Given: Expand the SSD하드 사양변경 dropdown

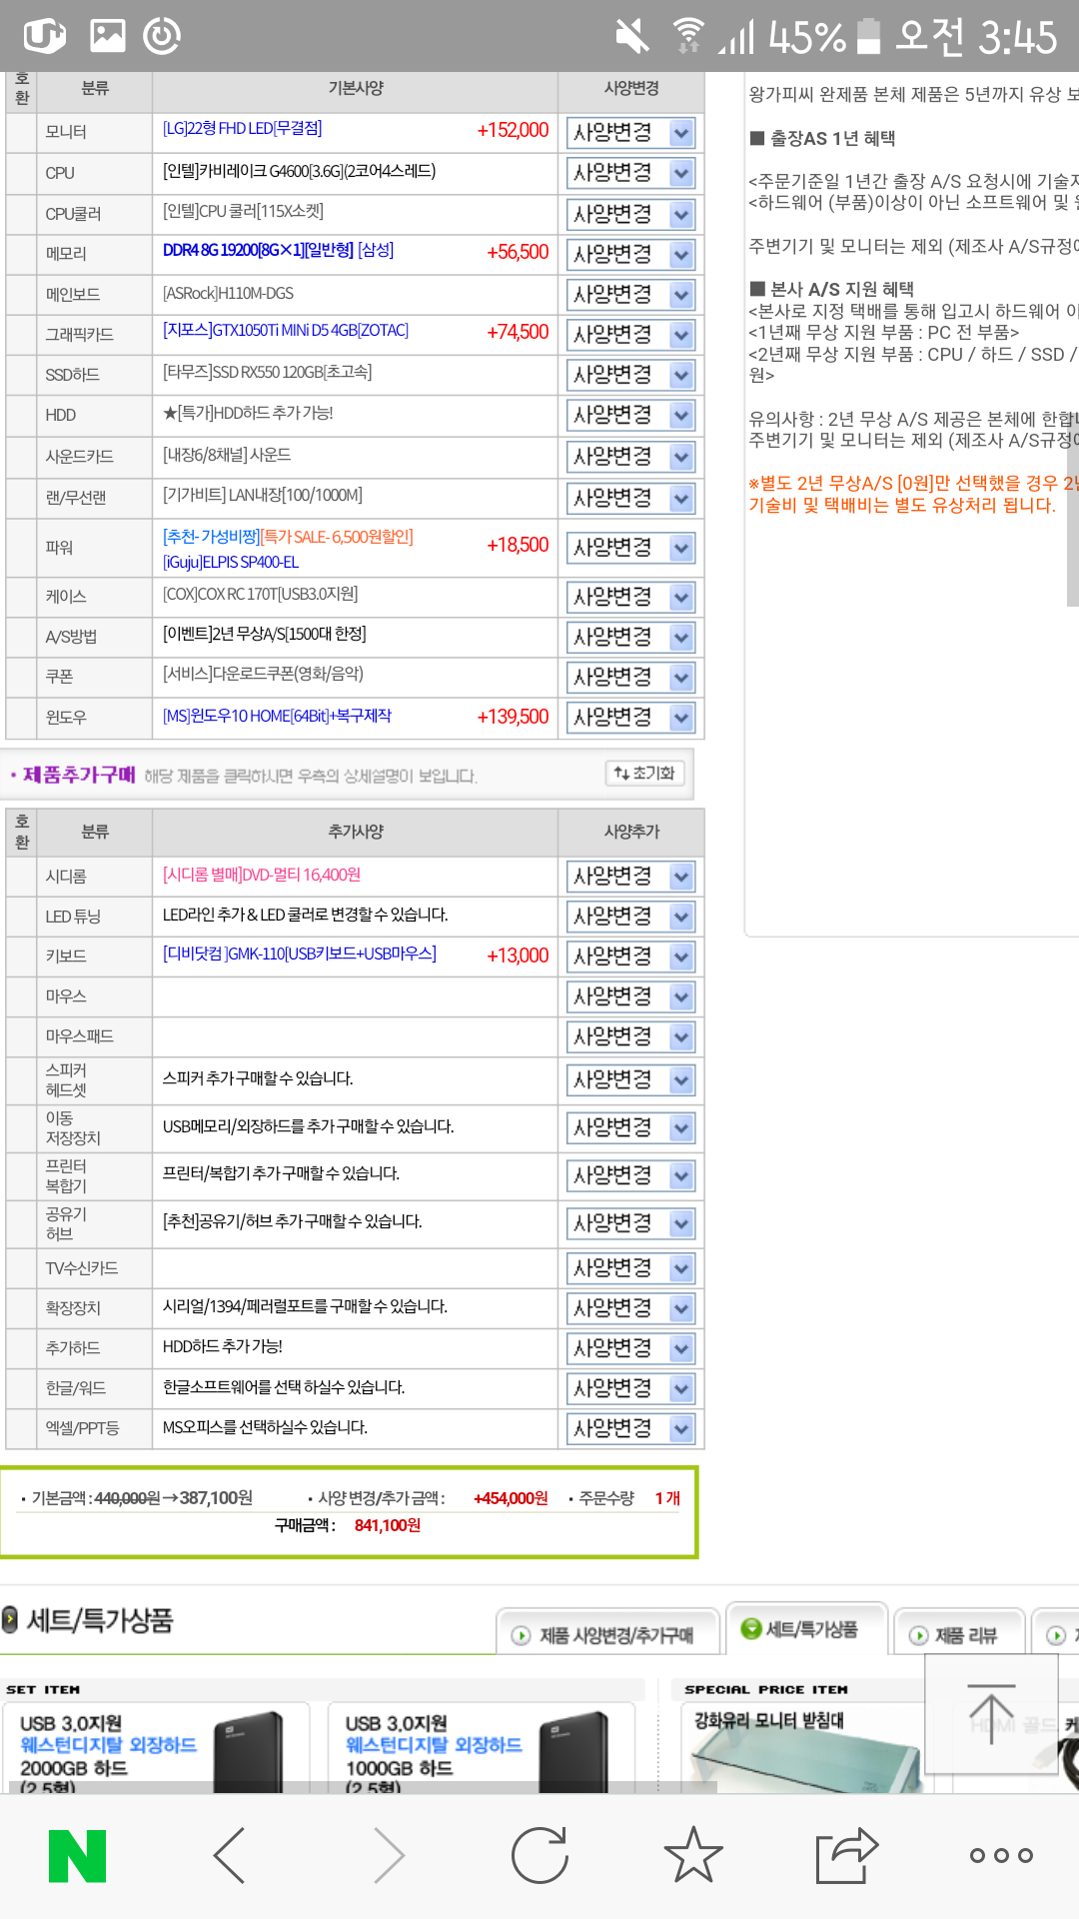Looking at the screenshot, I should pos(630,375).
